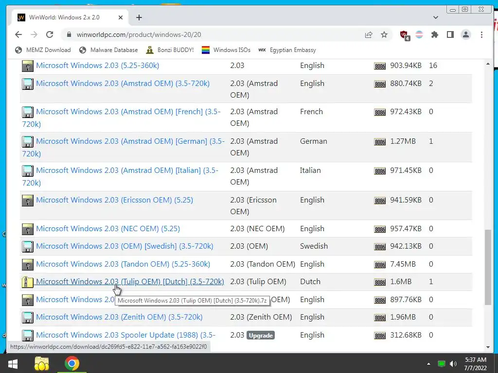
Task: Click the Chrome icon in the taskbar
Action: click(x=72, y=363)
